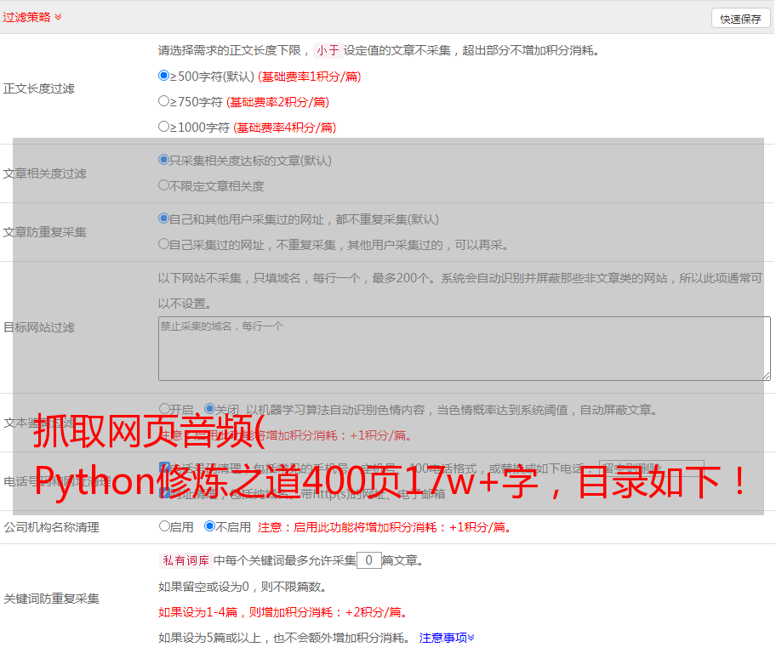Click 如果留空或设为0，则不限篇数 text
This screenshot has width=776, height=653.
(242, 587)
